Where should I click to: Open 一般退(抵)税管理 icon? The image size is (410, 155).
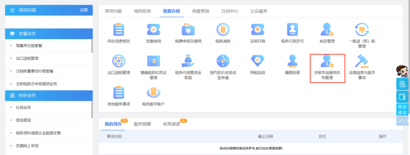362,29
